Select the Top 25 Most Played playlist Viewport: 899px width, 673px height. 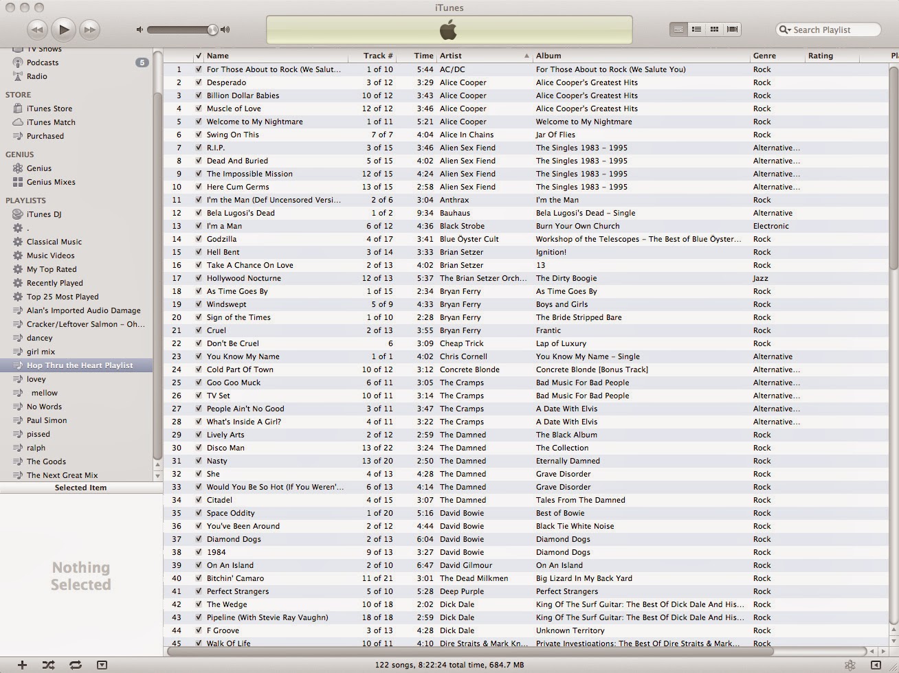[x=63, y=297]
